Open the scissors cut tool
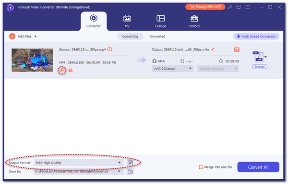The image size is (288, 184). [x=71, y=70]
